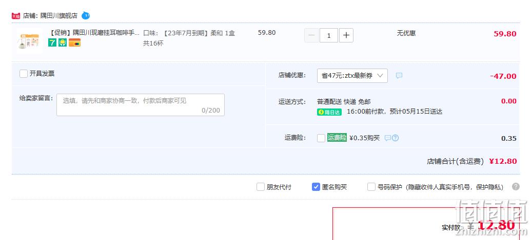Viewport: 532px width, 240px height.
Task: Open the 隅田川旗舰店 store link
Action: 59,15
